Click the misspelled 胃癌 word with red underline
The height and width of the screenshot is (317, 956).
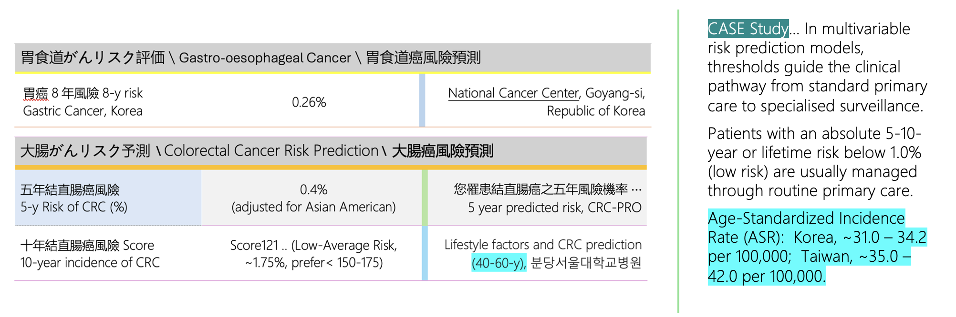36,93
